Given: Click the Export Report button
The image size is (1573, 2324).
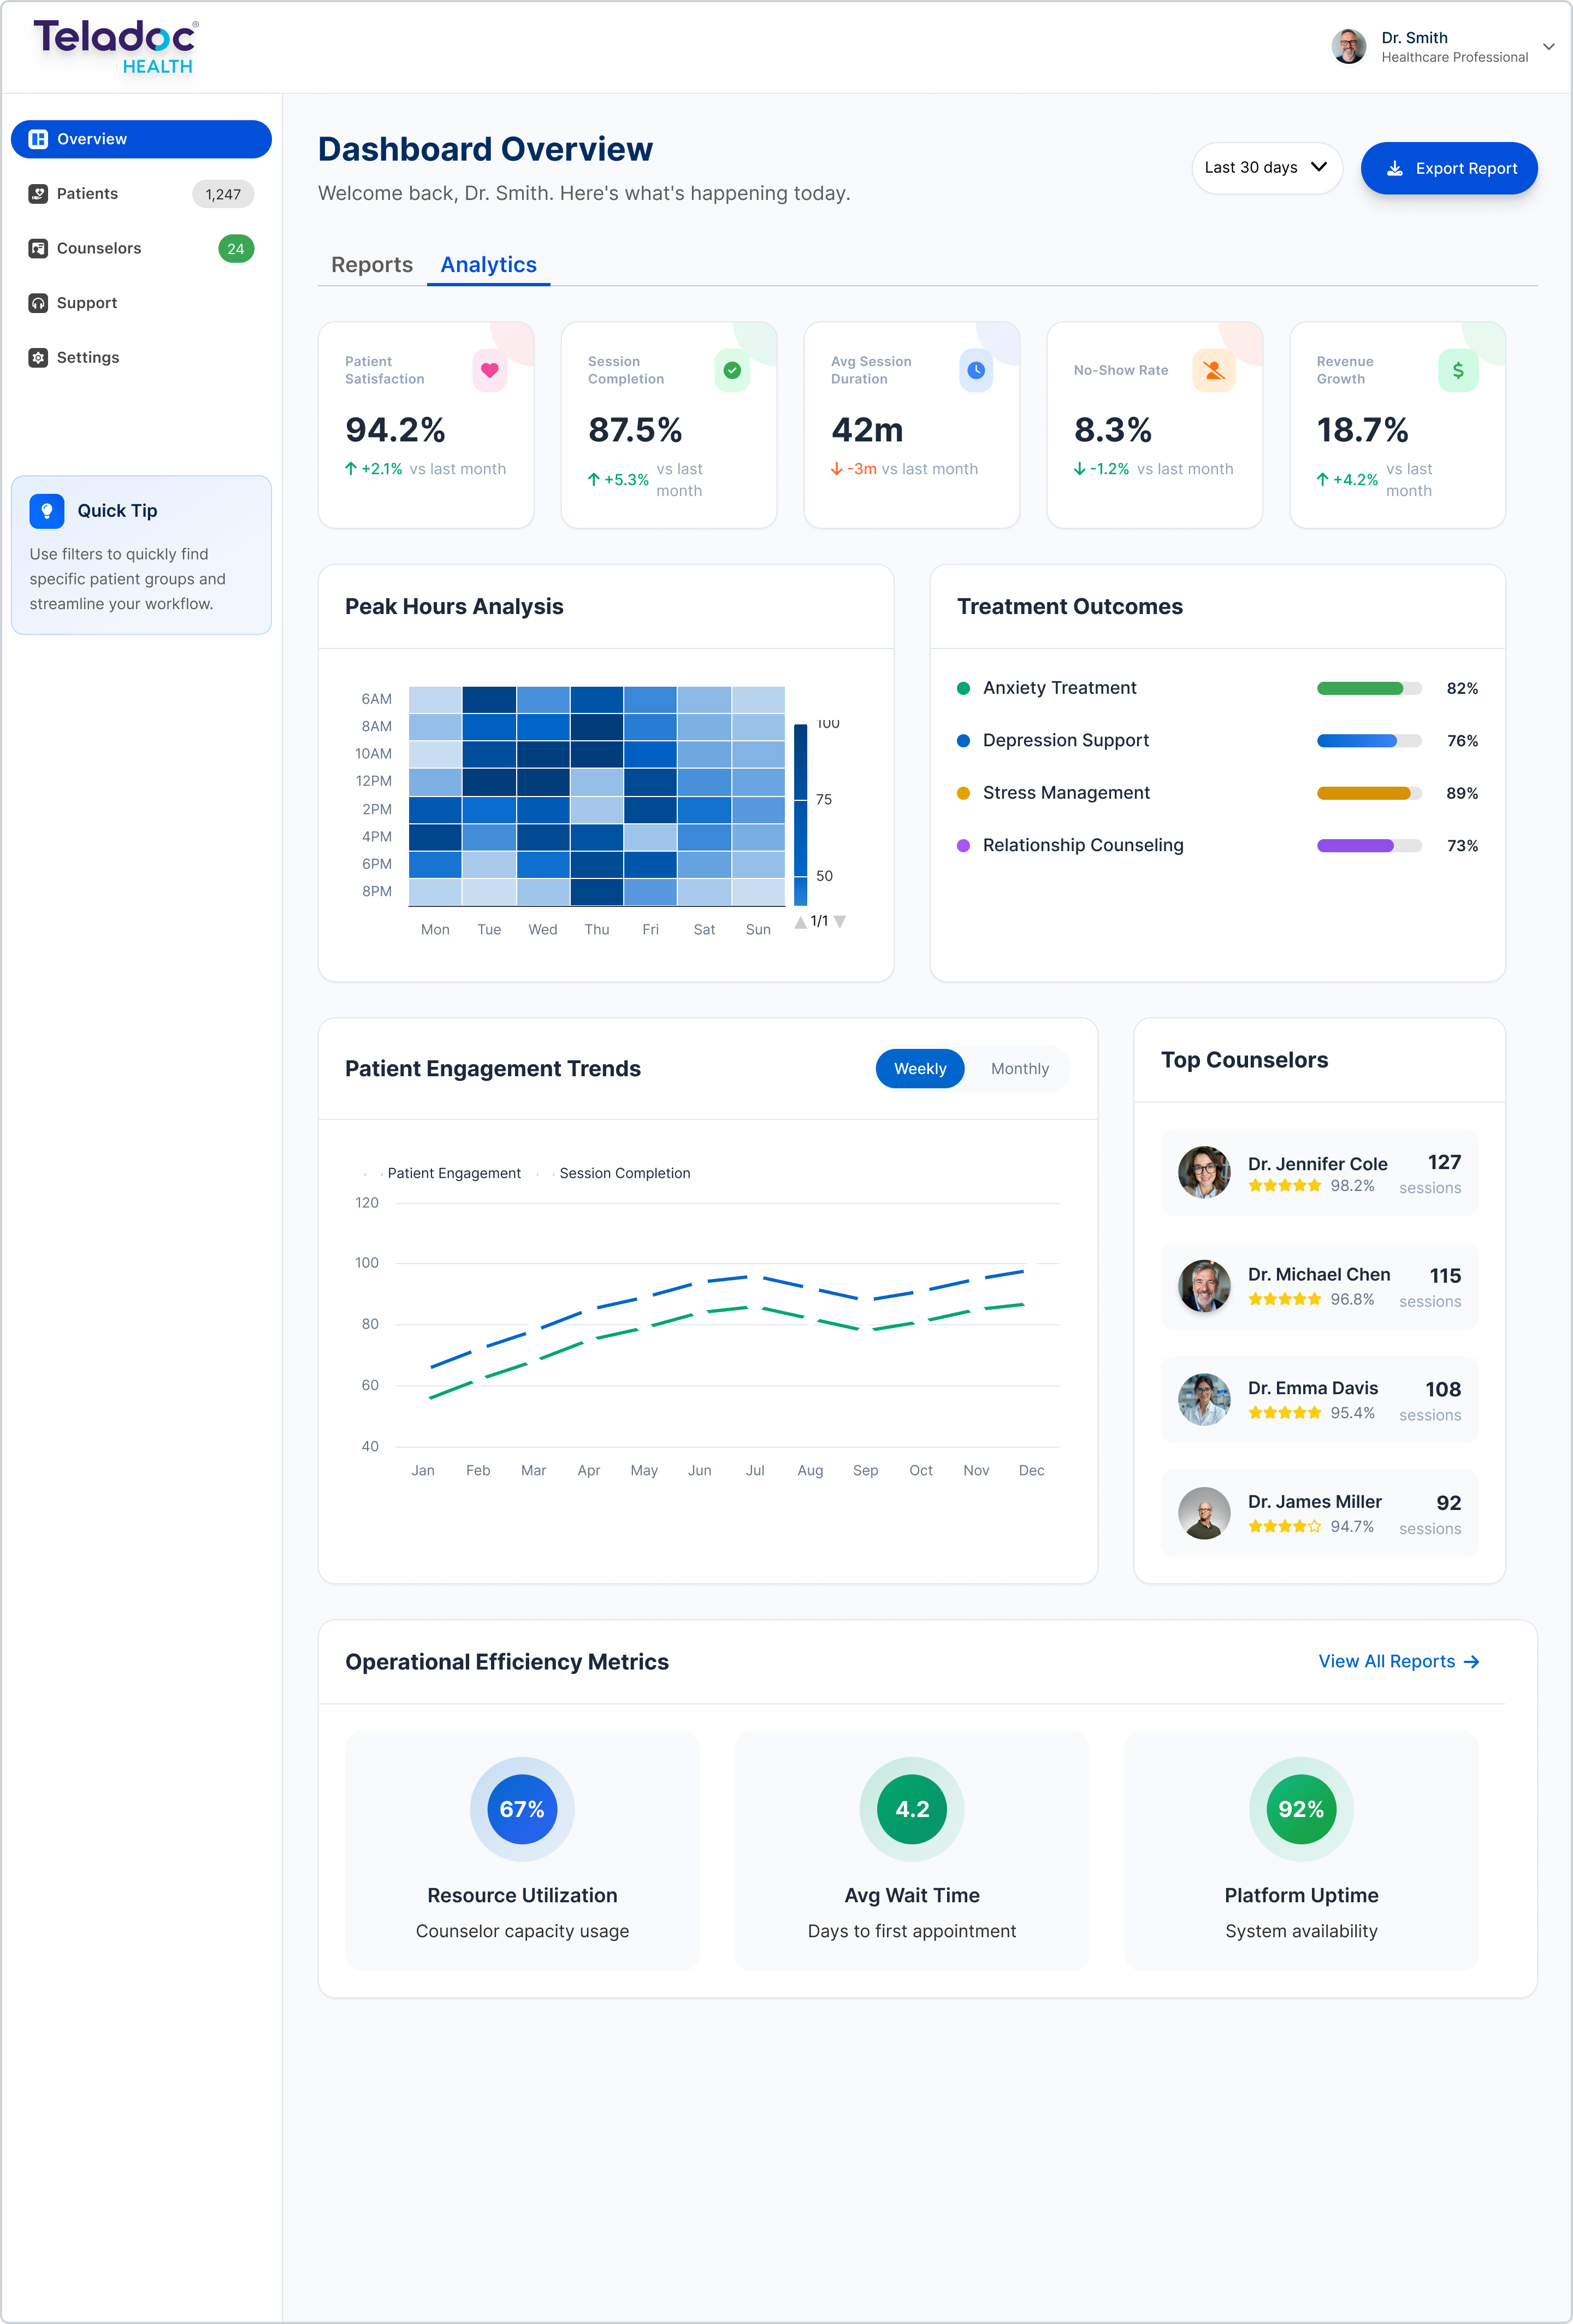Looking at the screenshot, I should (x=1448, y=168).
